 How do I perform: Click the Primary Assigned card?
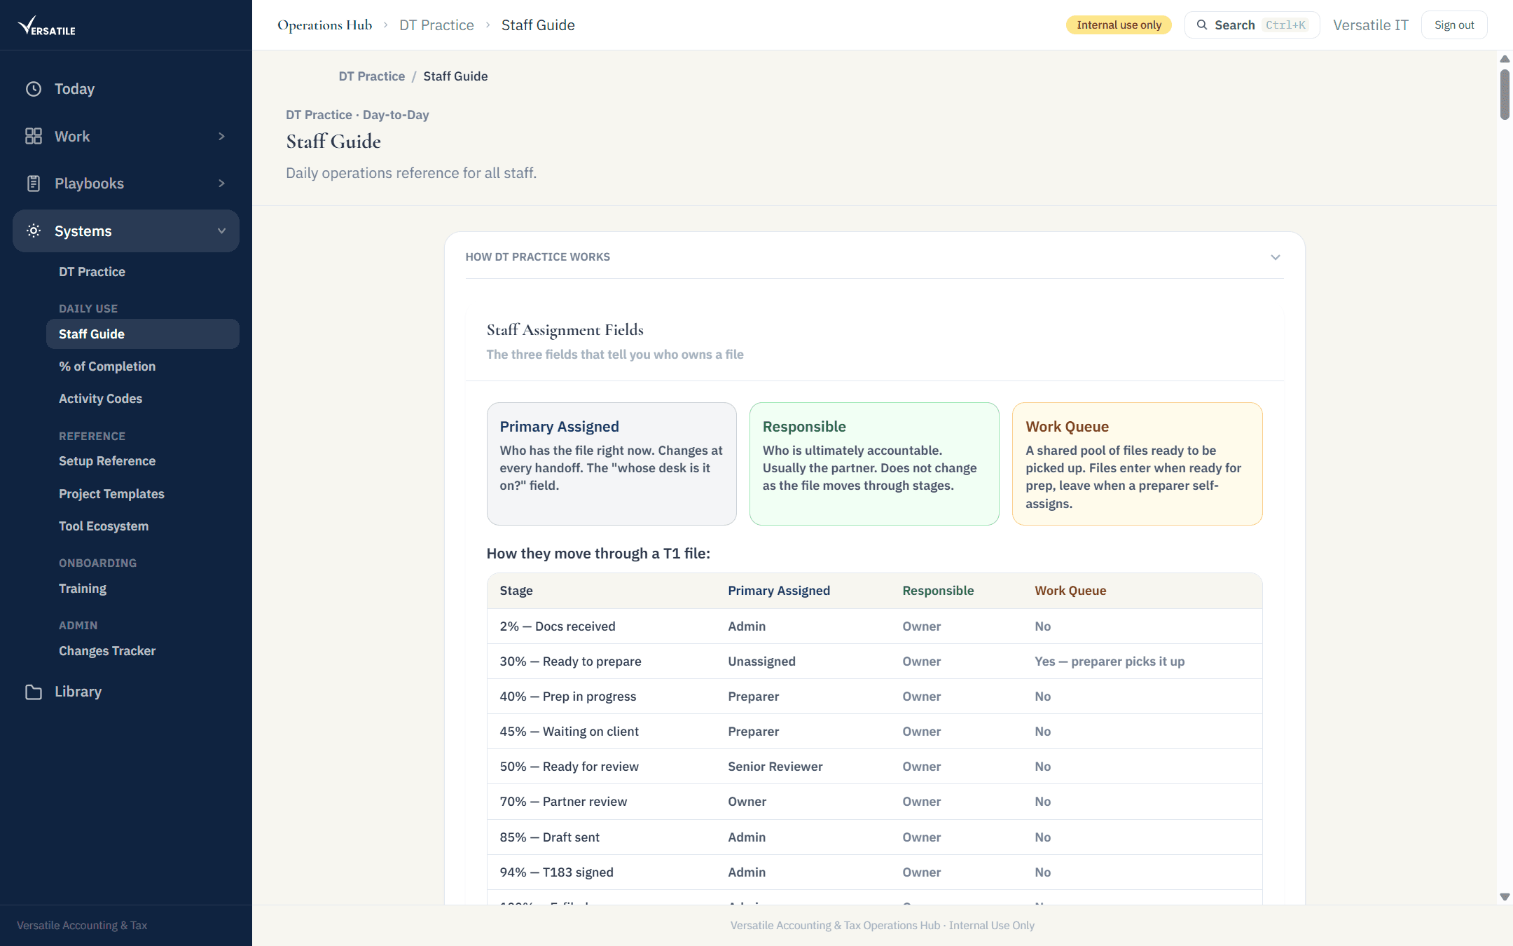pyautogui.click(x=612, y=464)
